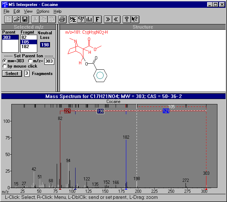Close the MS Interpreter window
227x202 pixels.
[222, 5]
